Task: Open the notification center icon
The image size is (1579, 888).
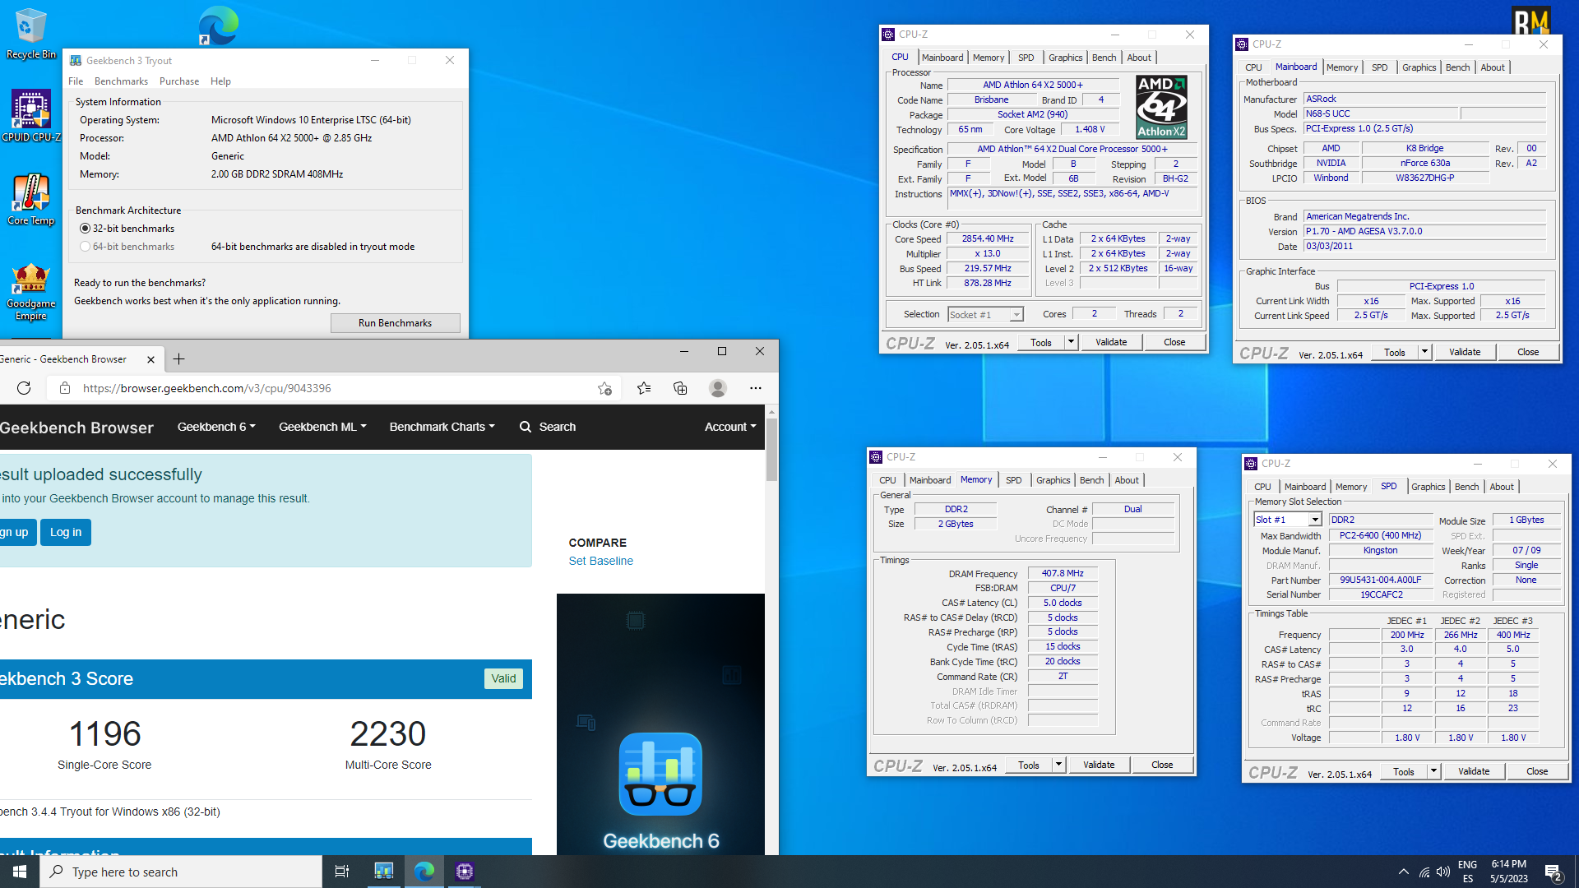Action: [1554, 872]
